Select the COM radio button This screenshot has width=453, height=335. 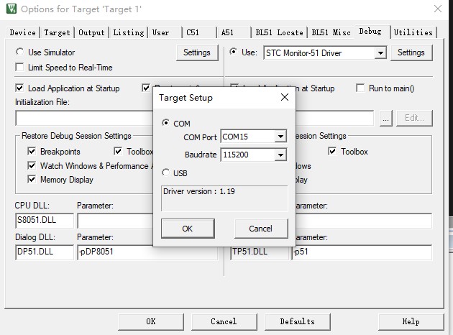click(165, 123)
